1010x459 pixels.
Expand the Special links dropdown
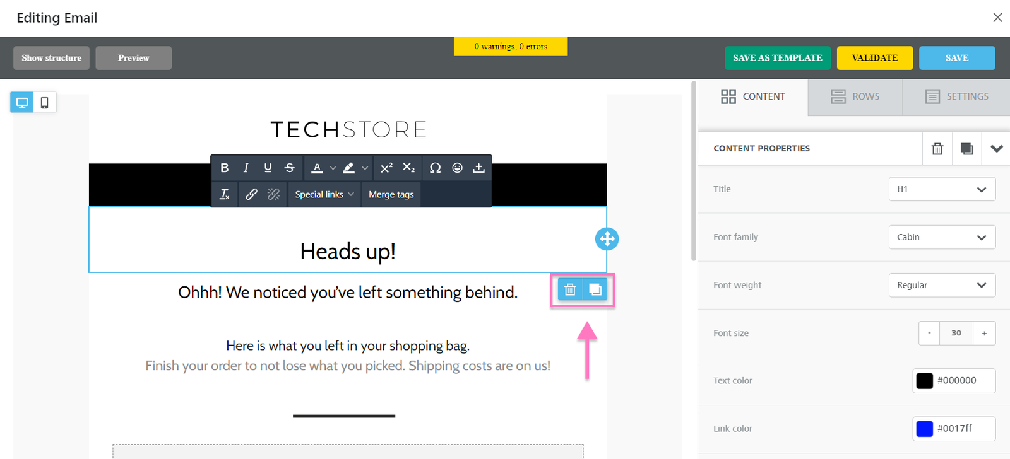pyautogui.click(x=324, y=194)
